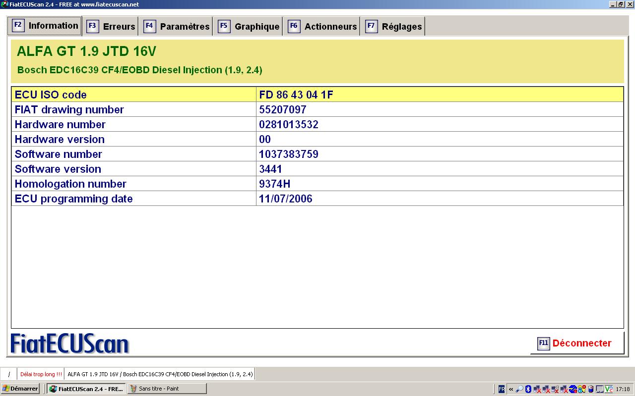The image size is (635, 396).
Task: Click the value 1037383759
Action: point(289,154)
